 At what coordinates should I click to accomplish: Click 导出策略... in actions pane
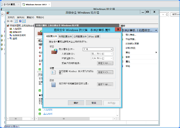coord(131,39)
